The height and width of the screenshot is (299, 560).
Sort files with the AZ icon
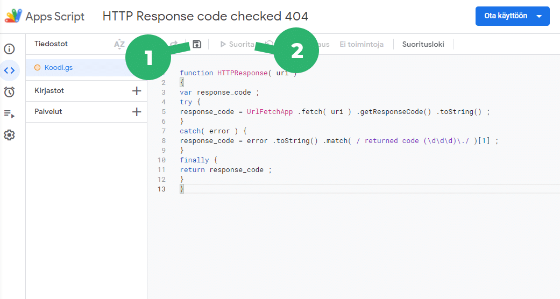(x=119, y=44)
